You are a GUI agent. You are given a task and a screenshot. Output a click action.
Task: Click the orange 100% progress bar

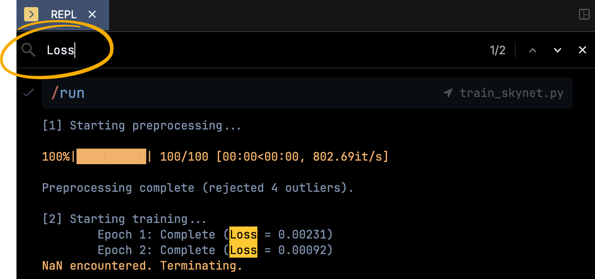pyautogui.click(x=111, y=156)
